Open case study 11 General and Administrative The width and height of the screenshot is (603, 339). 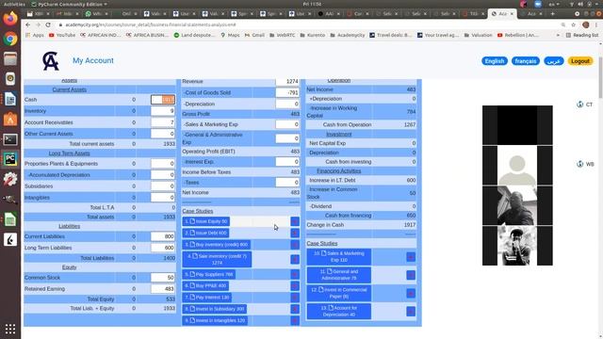click(339, 275)
